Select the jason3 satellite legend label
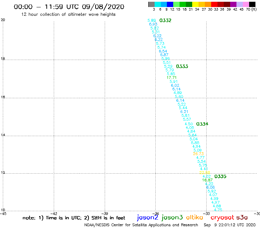 tap(172, 217)
